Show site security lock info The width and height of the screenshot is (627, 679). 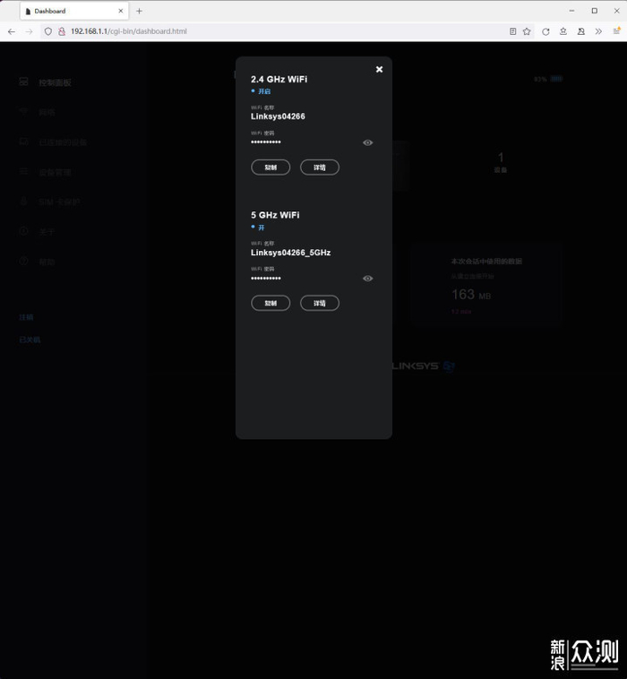62,31
